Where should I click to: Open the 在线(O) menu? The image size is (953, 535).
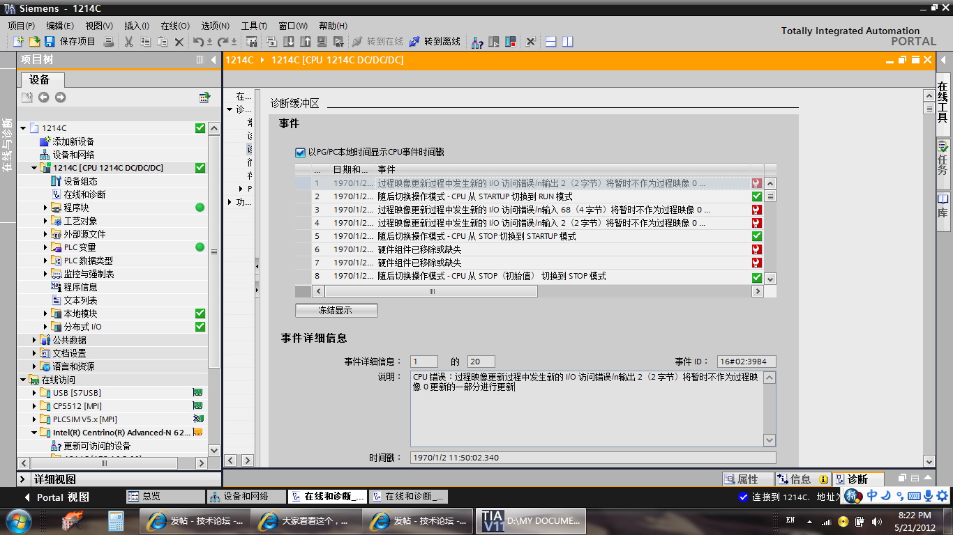coord(174,26)
